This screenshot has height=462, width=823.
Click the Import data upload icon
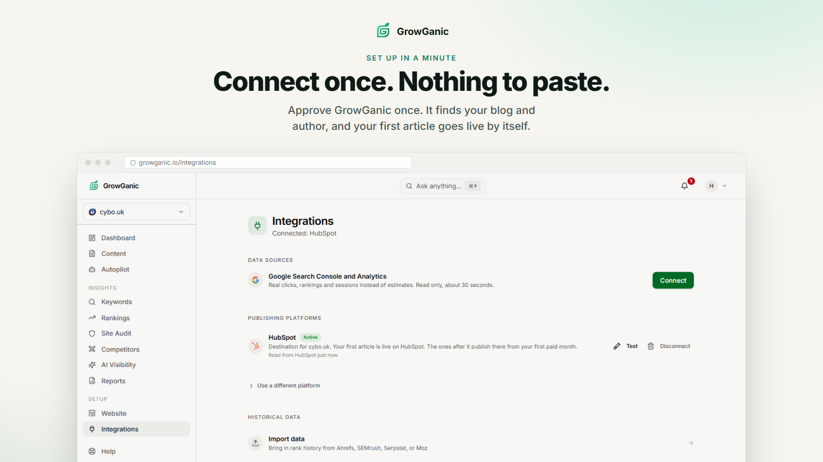pyautogui.click(x=256, y=443)
